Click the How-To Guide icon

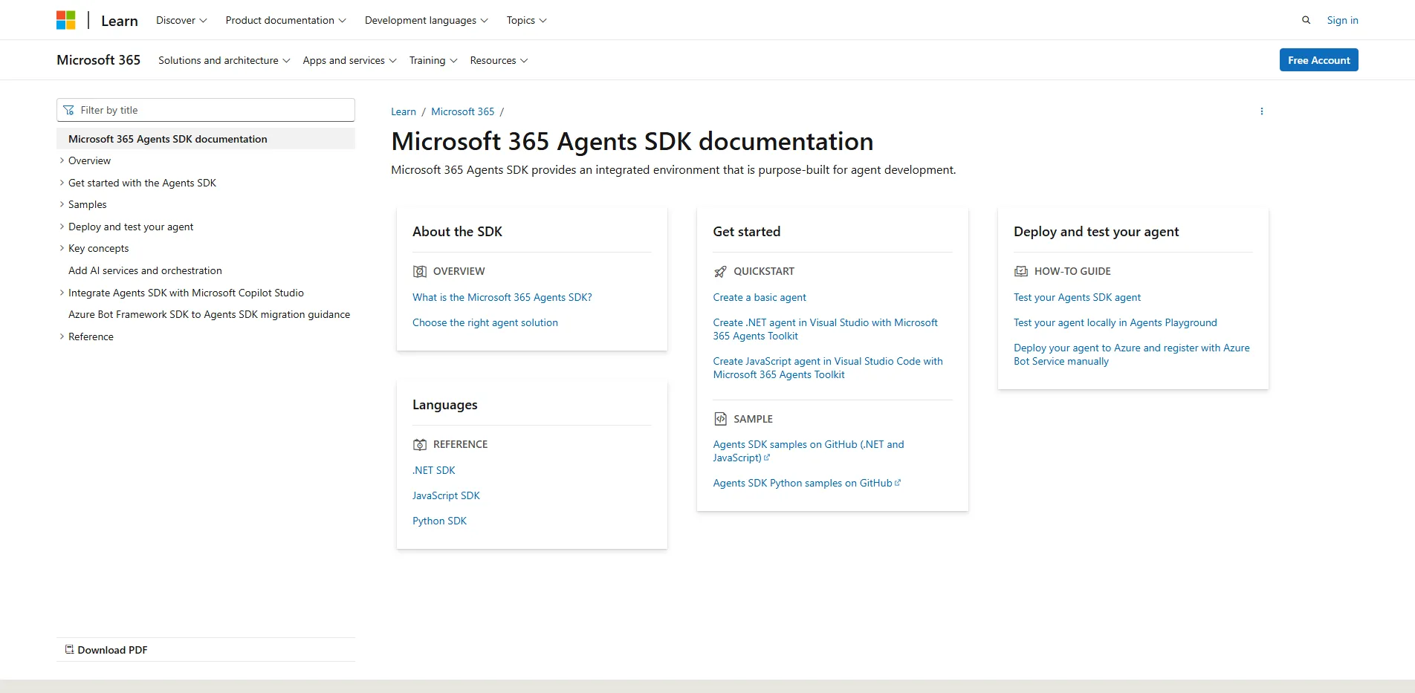tap(1021, 271)
